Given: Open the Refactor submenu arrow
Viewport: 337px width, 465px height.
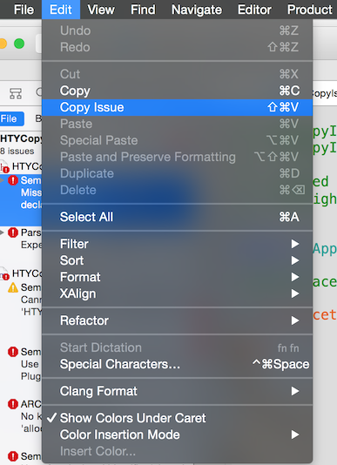Looking at the screenshot, I should tap(295, 320).
